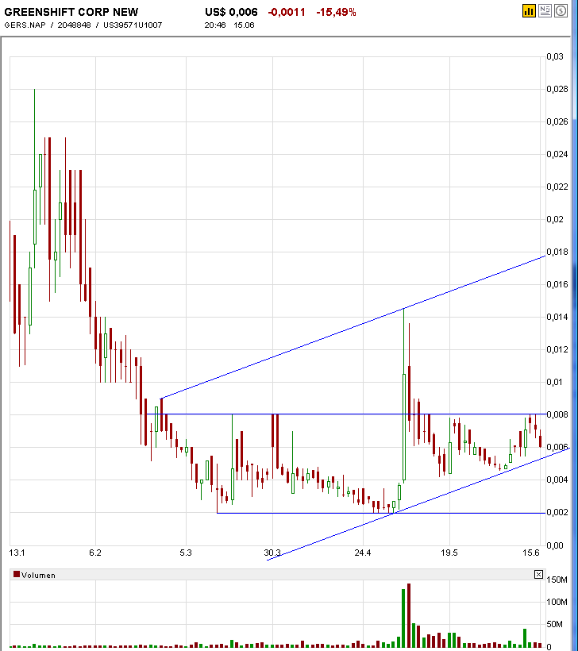Click the GREENSHIFT CORP NEW title
The height and width of the screenshot is (651, 578).
71,12
